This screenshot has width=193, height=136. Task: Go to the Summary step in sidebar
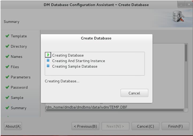pos(18,108)
